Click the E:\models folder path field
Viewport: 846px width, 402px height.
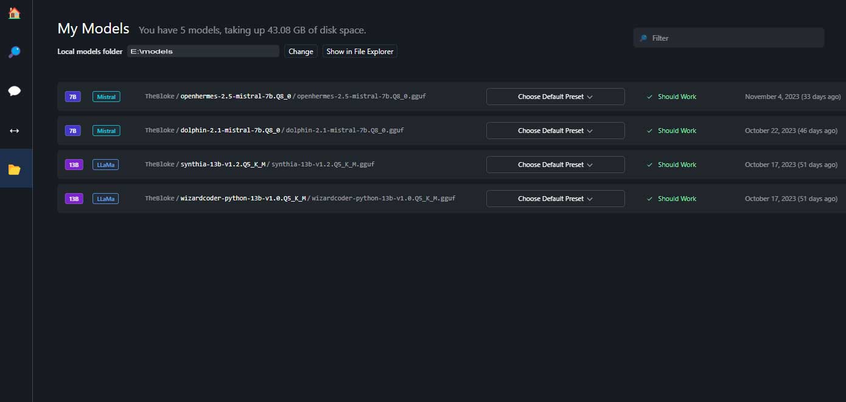point(203,50)
